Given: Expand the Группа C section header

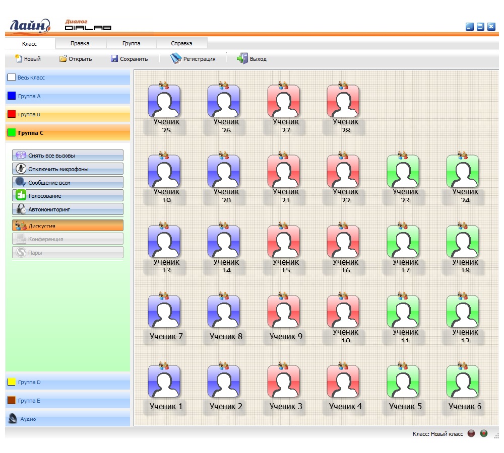Looking at the screenshot, I should point(68,132).
